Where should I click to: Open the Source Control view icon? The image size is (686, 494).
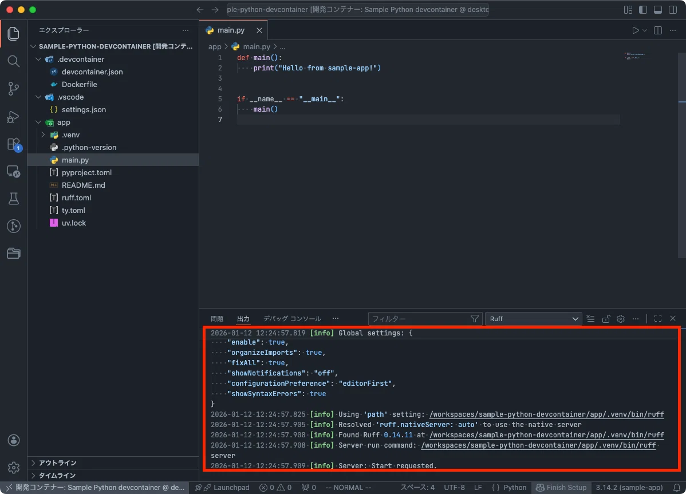(x=14, y=89)
